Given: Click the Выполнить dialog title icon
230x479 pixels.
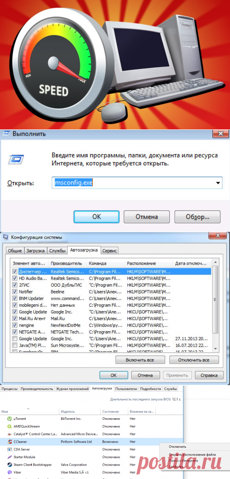Looking at the screenshot, I should [6, 134].
